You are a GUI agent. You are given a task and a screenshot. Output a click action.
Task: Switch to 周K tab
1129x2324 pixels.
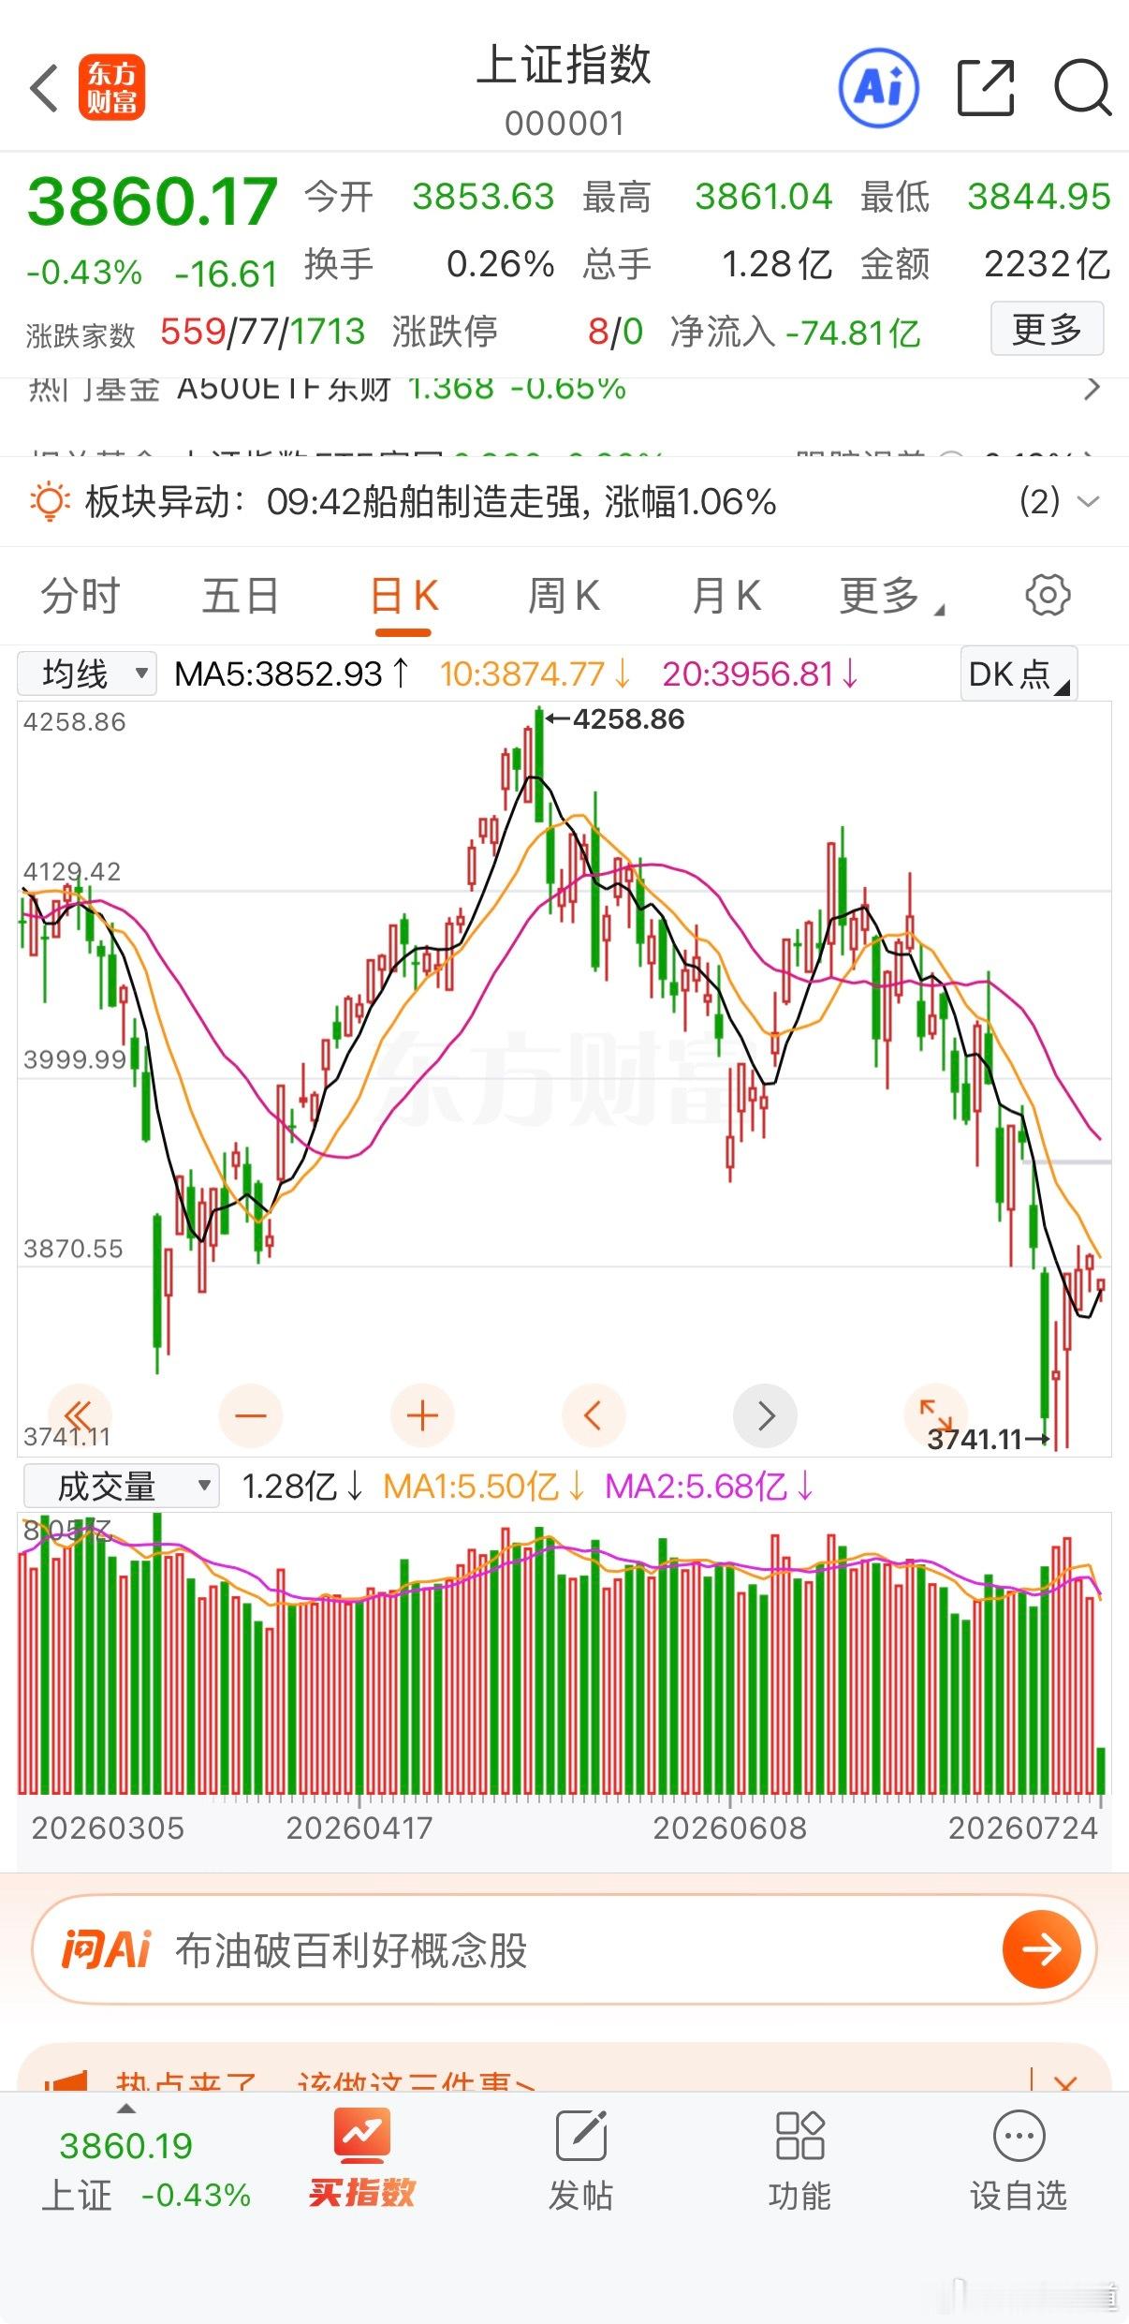pos(564,596)
